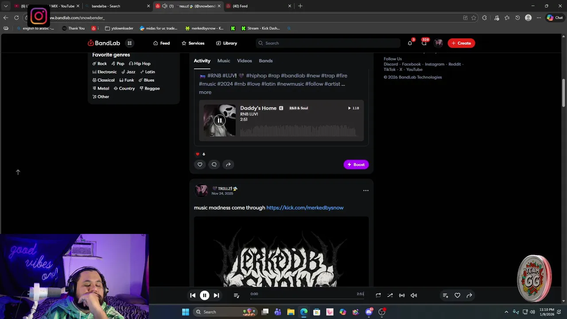Open the kick.com/merkedbysnow link
Image resolution: width=567 pixels, height=319 pixels.
(305, 207)
